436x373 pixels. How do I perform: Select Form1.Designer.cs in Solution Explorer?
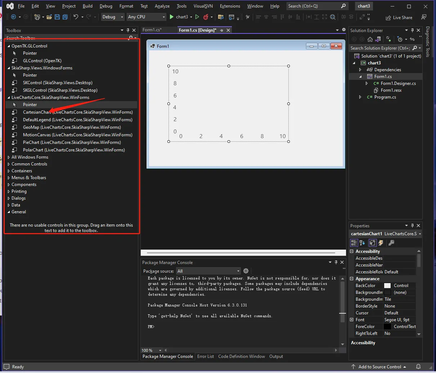(x=398, y=83)
